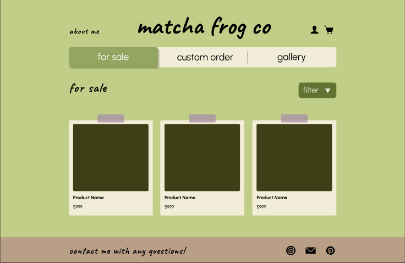405x263 pixels.
Task: Click the first Product Name title
Action: 88,198
